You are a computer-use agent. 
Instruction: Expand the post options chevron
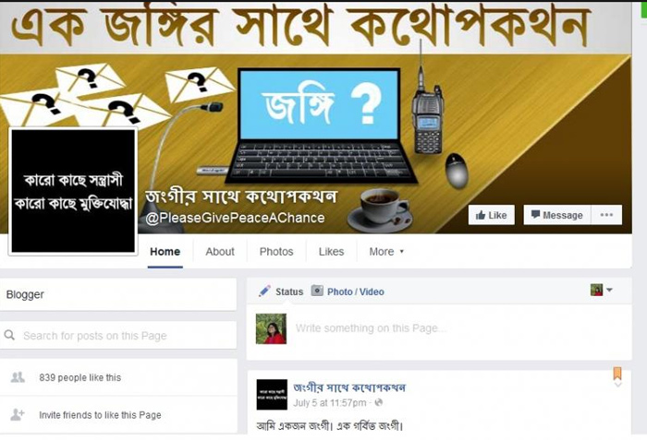(x=617, y=385)
